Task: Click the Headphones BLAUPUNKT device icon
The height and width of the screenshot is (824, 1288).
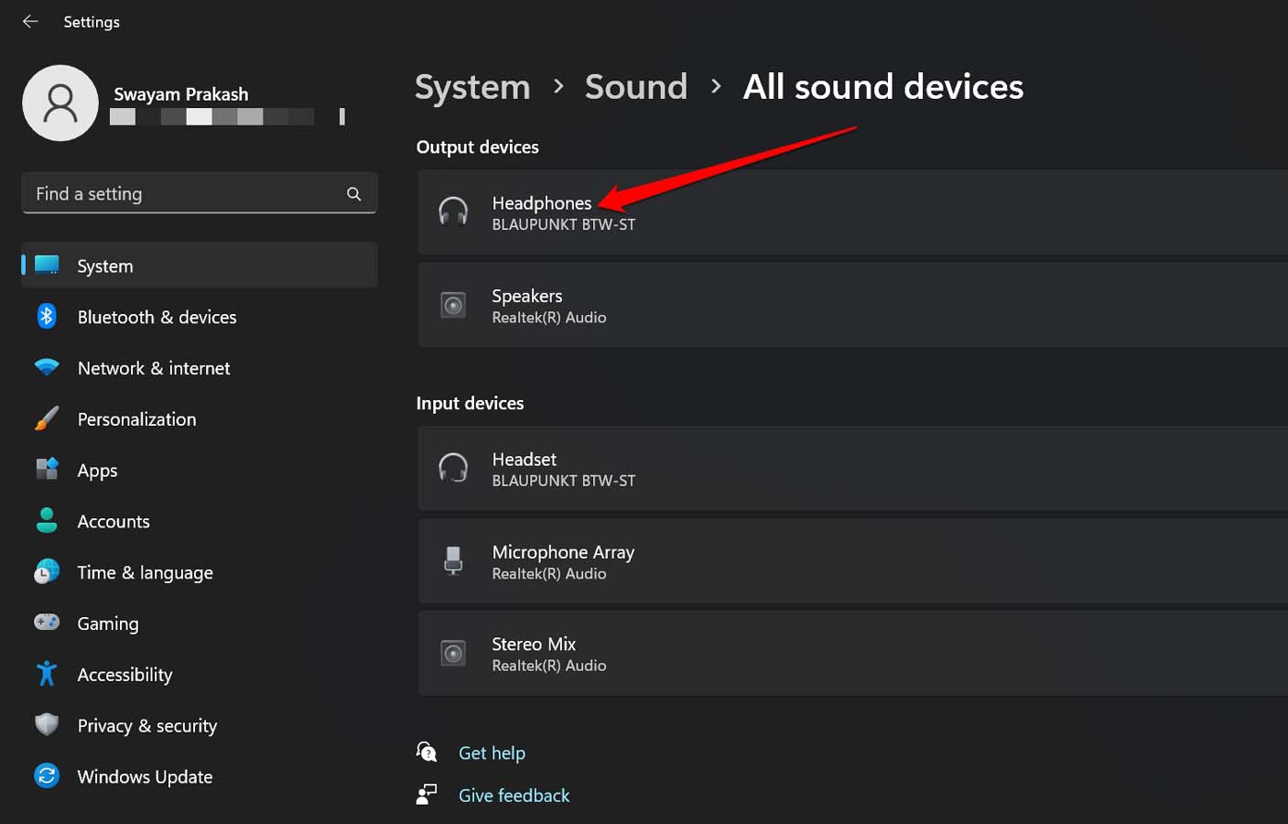Action: 453,211
